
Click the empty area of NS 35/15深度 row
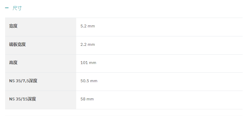[x=169, y=100]
